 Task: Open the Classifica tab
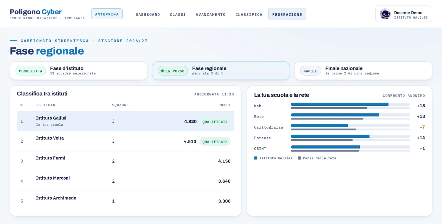[x=249, y=15]
